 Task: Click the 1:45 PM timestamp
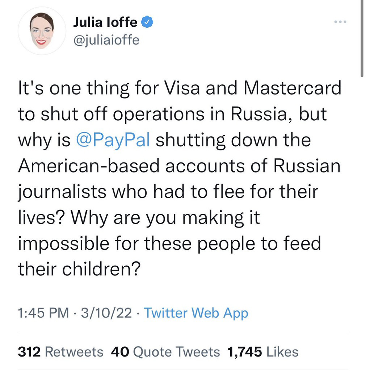[43, 313]
